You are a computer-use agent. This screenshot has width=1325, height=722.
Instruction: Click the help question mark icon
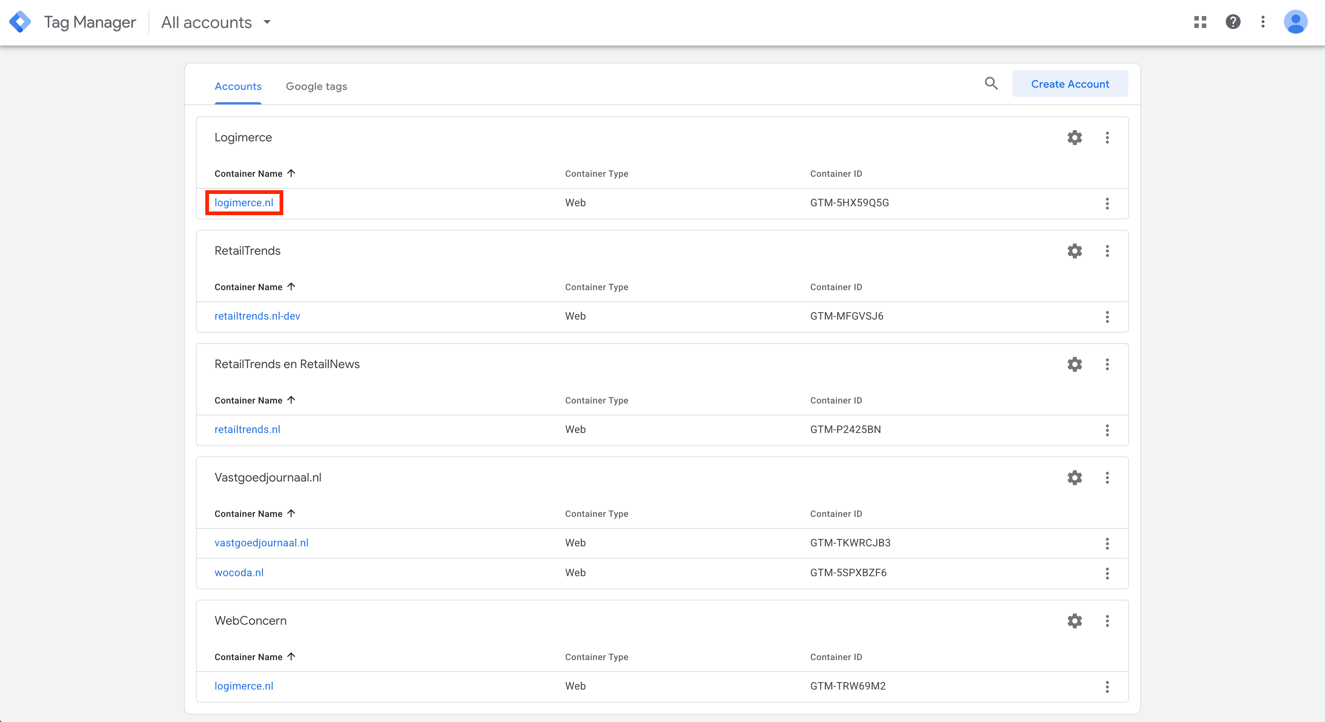pos(1232,22)
